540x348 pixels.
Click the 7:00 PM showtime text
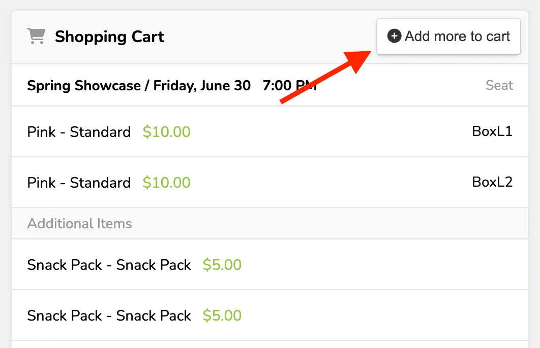290,86
